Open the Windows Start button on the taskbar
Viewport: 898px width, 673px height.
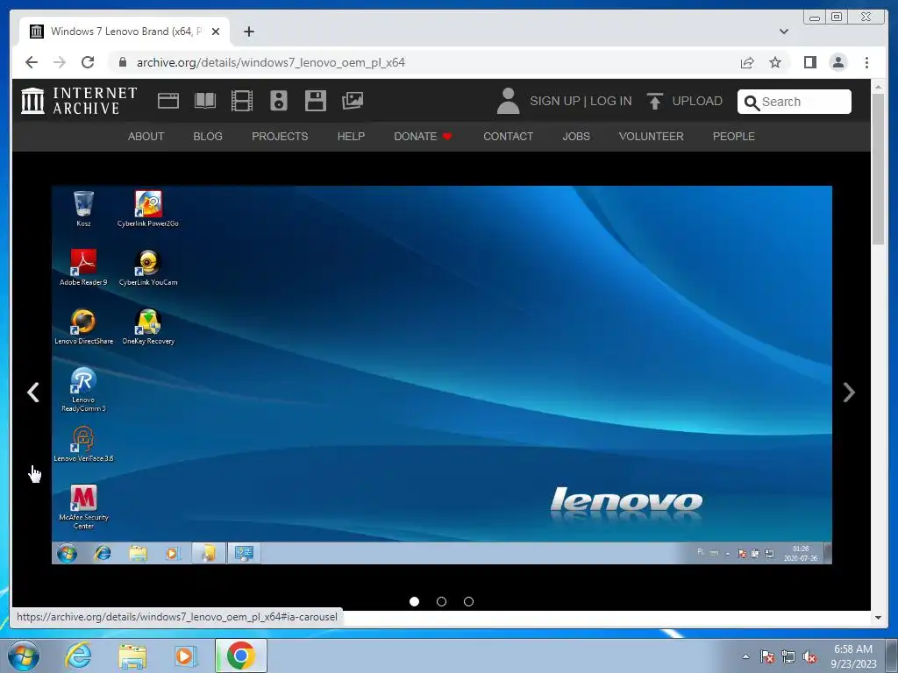[x=24, y=655]
